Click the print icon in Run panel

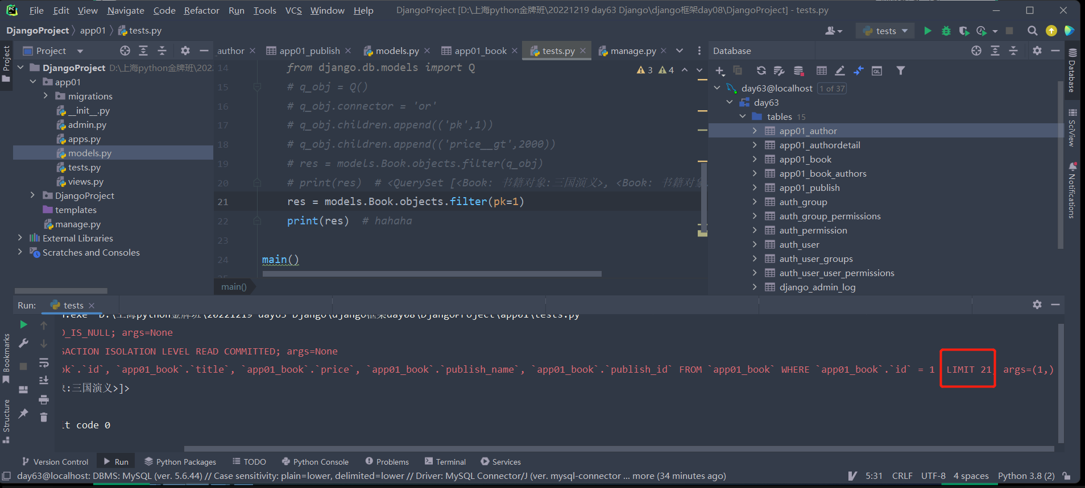click(44, 399)
